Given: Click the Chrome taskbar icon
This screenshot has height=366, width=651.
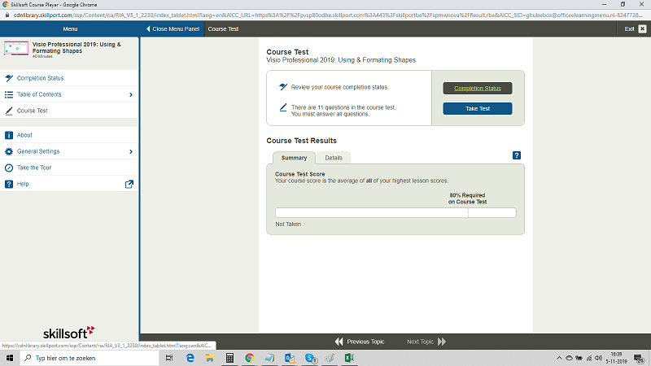Looking at the screenshot, I should click(250, 358).
